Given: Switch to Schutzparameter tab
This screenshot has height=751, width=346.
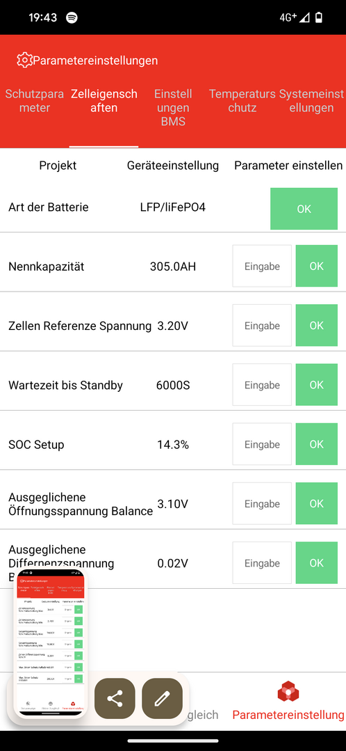Looking at the screenshot, I should pyautogui.click(x=35, y=101).
